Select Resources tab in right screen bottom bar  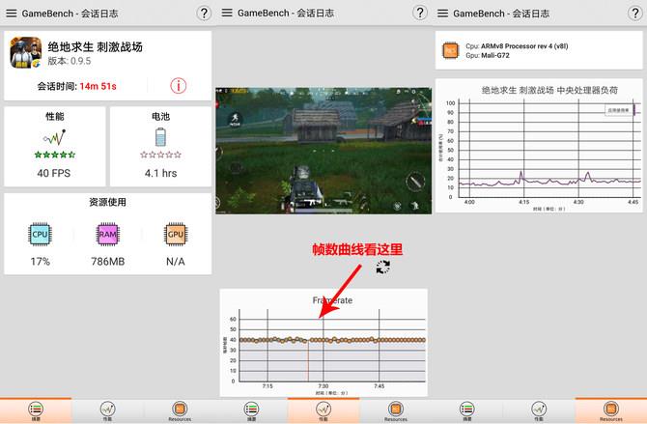(x=611, y=410)
